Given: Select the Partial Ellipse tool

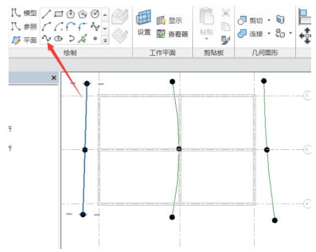Looking at the screenshot, I should coord(71,39).
